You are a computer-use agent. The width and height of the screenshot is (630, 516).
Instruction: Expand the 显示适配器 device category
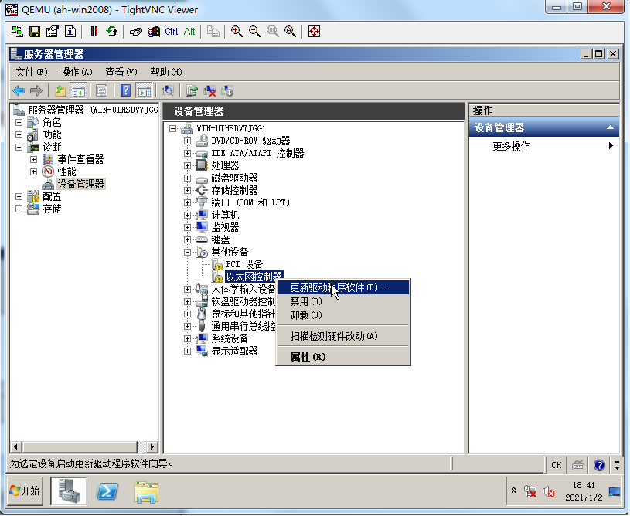coord(187,351)
